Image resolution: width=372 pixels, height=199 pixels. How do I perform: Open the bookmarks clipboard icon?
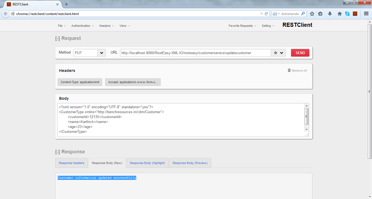[320, 13]
